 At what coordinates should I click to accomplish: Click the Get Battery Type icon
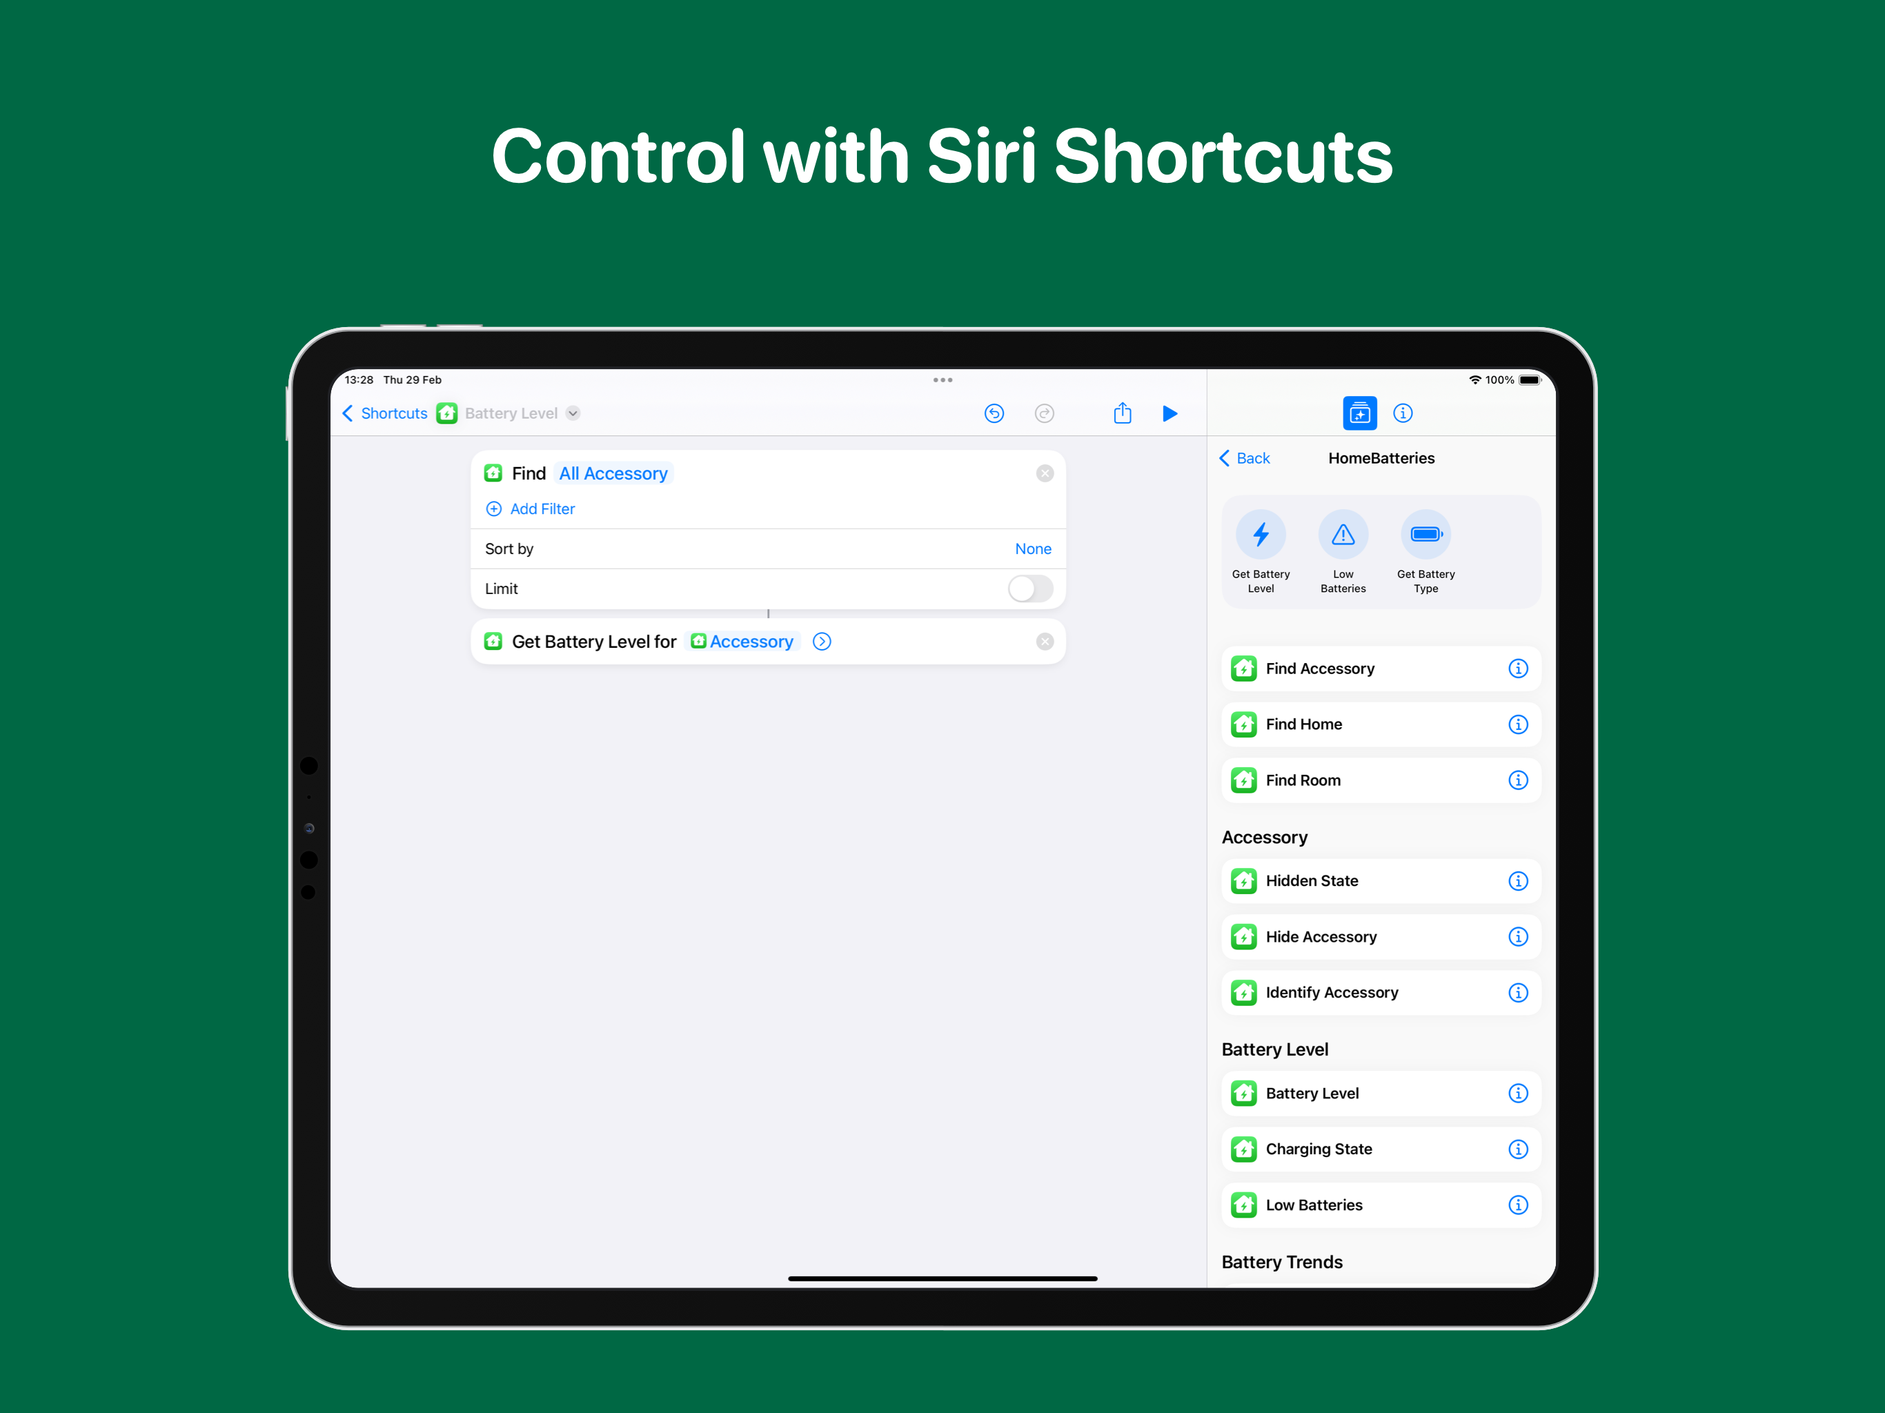click(x=1426, y=536)
